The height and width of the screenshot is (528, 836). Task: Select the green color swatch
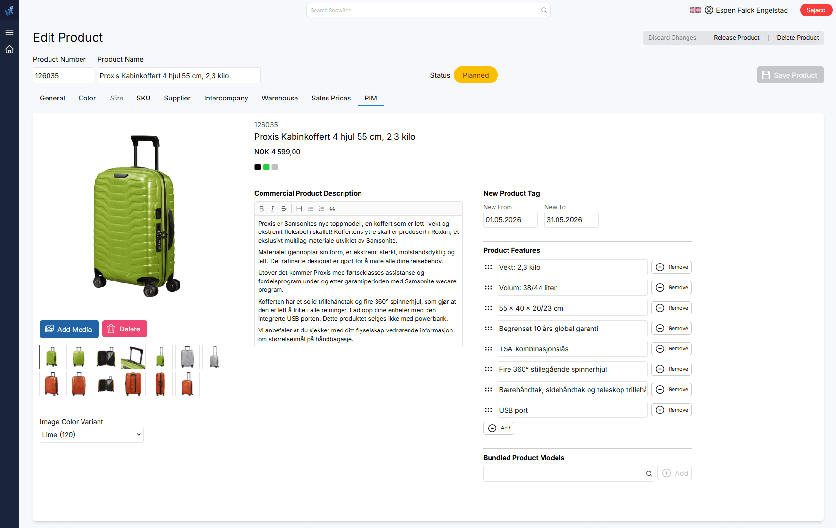click(266, 167)
